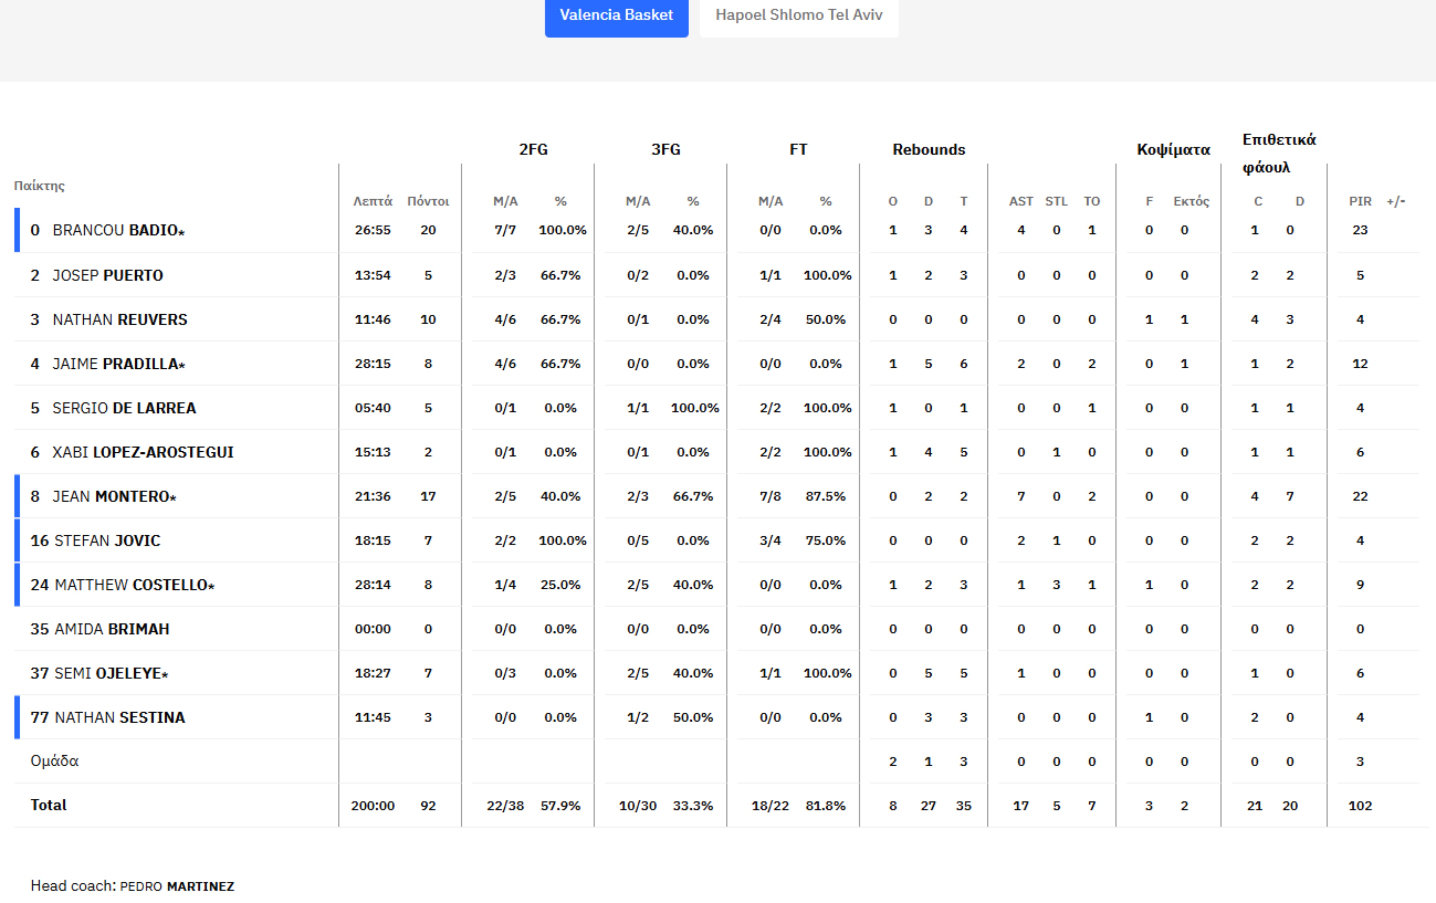Click the Total row label
The width and height of the screenshot is (1436, 903).
pos(48,805)
